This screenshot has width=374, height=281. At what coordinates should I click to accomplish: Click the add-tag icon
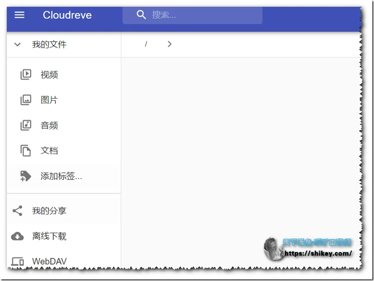[25, 176]
